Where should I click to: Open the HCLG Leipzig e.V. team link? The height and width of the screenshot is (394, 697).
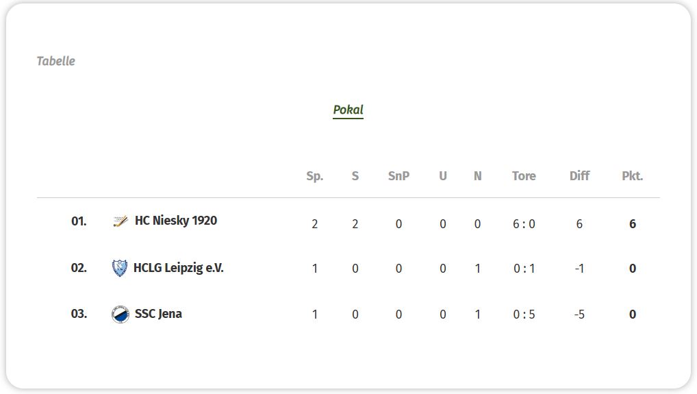(x=178, y=268)
